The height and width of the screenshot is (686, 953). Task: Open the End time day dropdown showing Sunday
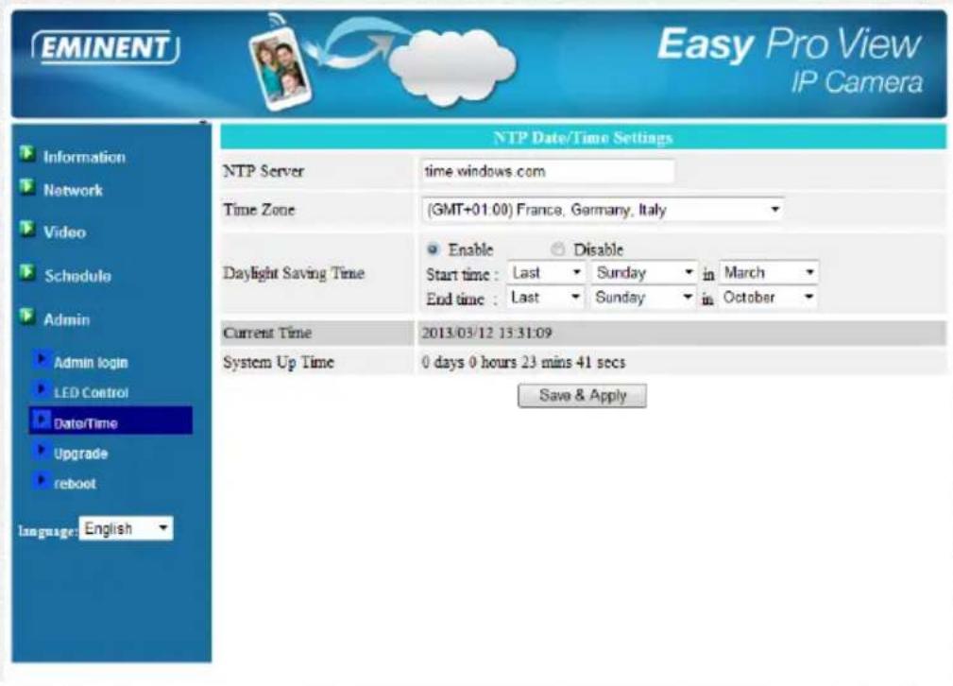coord(643,298)
